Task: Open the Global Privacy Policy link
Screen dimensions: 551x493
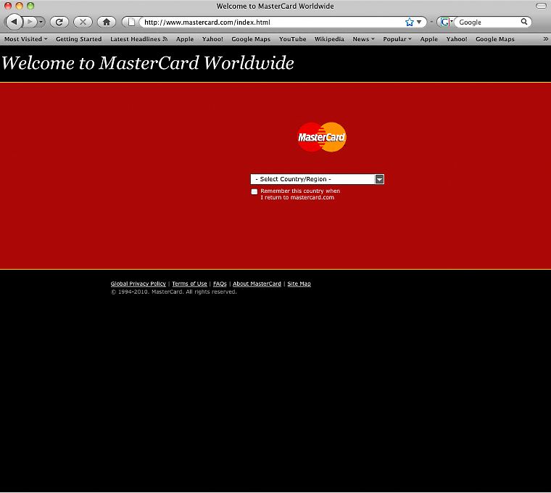Action: [x=138, y=283]
